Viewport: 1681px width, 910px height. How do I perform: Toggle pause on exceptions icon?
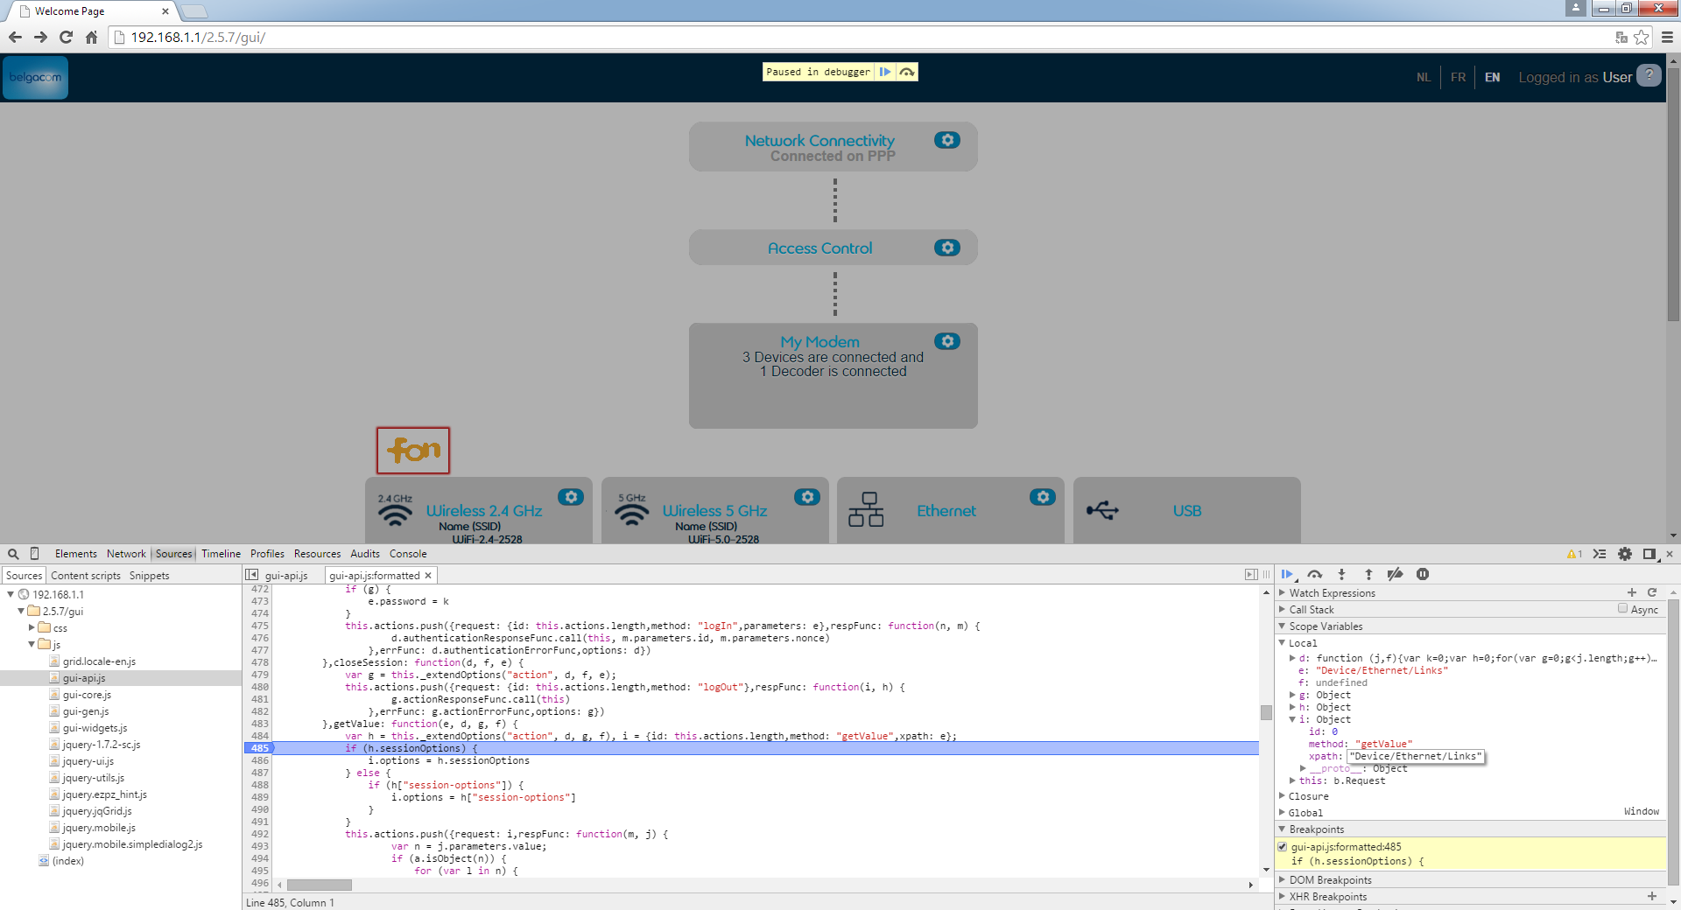point(1423,575)
